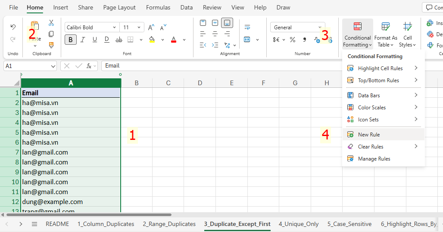The image size is (443, 232).
Task: Increase indent icon
Action: (x=215, y=45)
